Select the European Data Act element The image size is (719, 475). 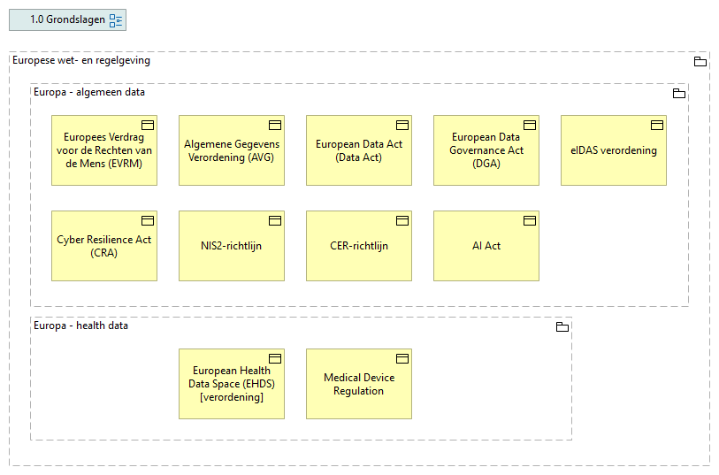point(359,151)
